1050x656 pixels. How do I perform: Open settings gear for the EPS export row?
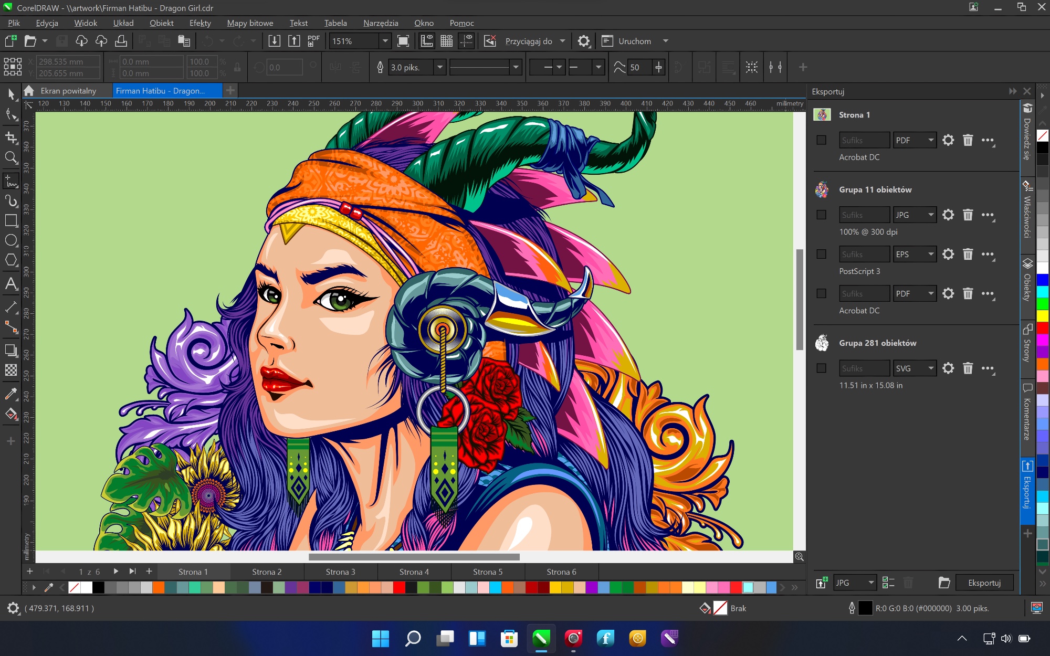[948, 255]
